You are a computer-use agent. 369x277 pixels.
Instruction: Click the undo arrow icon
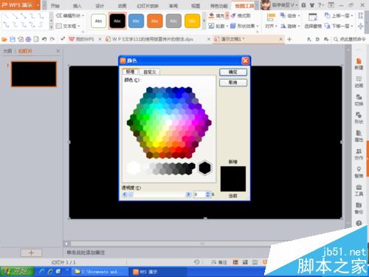[x=44, y=39]
